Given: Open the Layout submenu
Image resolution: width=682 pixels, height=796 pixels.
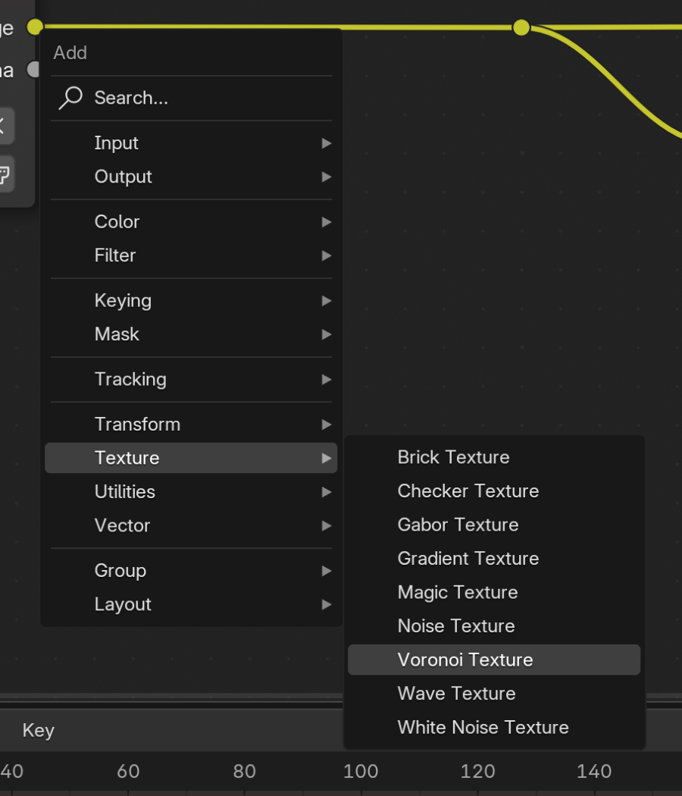Looking at the screenshot, I should pyautogui.click(x=191, y=604).
